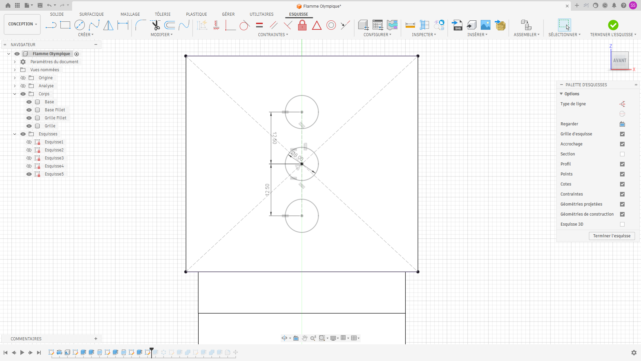The image size is (641, 361).
Task: Select the Rectangle sketch tool
Action: point(65,25)
